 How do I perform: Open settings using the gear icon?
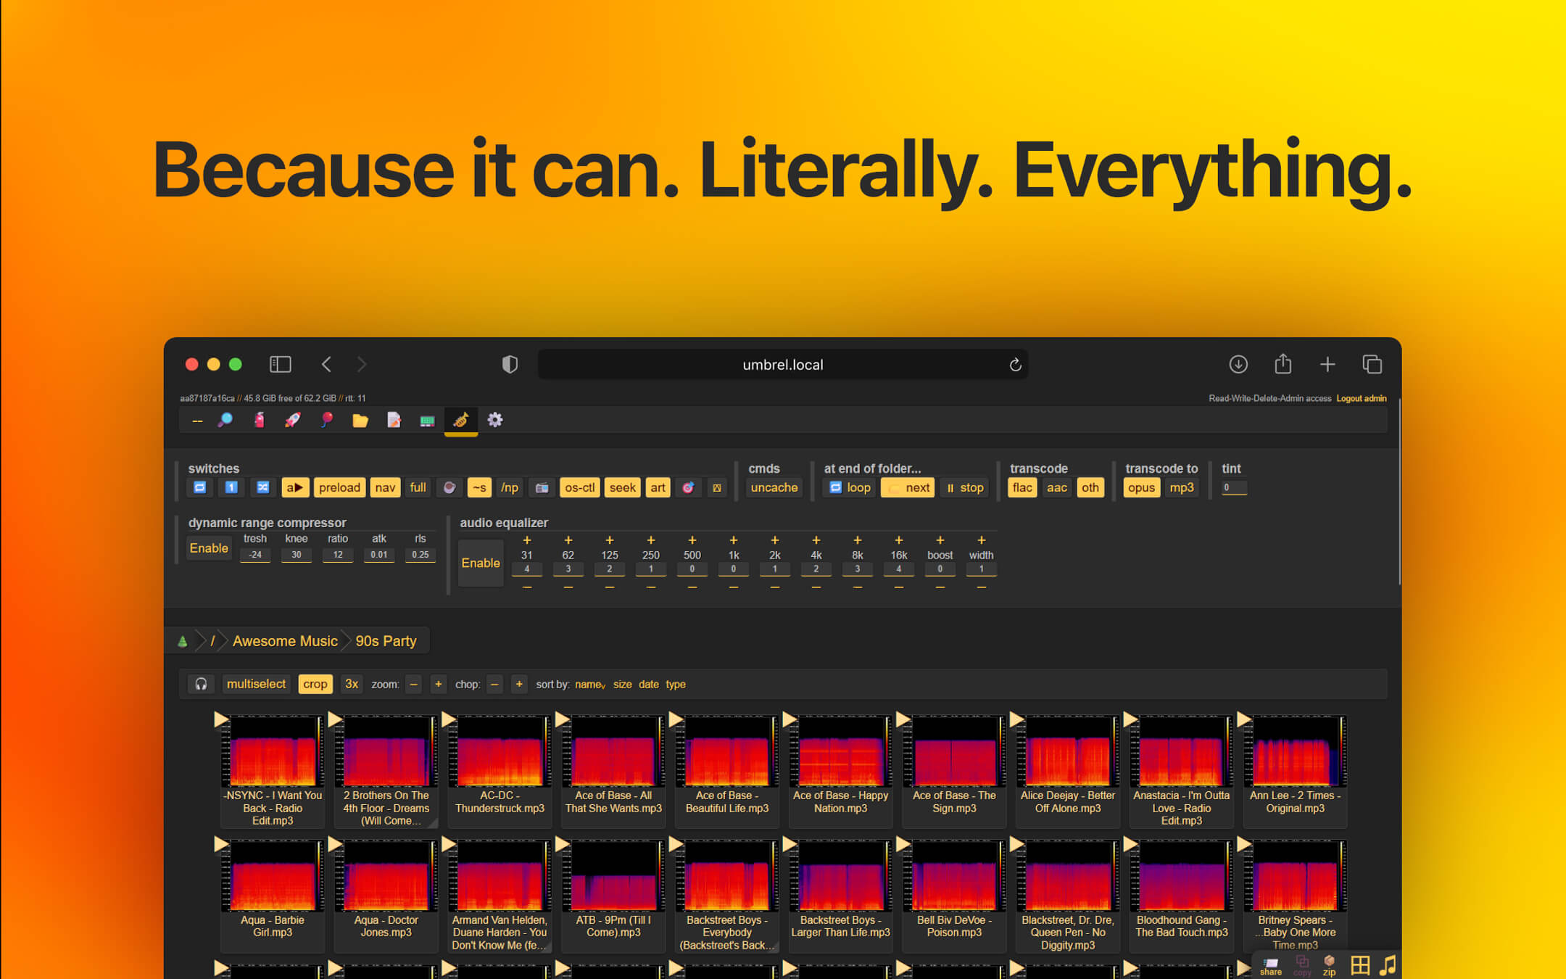(x=495, y=419)
